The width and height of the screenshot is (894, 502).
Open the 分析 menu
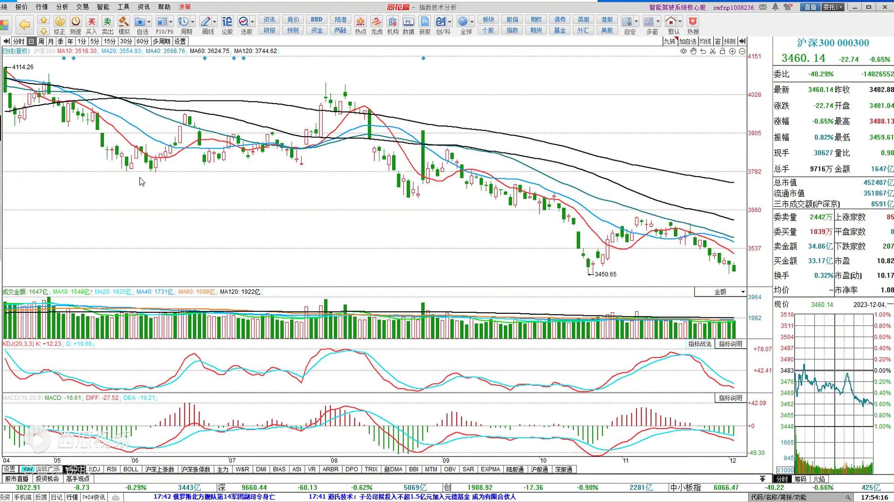click(x=62, y=7)
